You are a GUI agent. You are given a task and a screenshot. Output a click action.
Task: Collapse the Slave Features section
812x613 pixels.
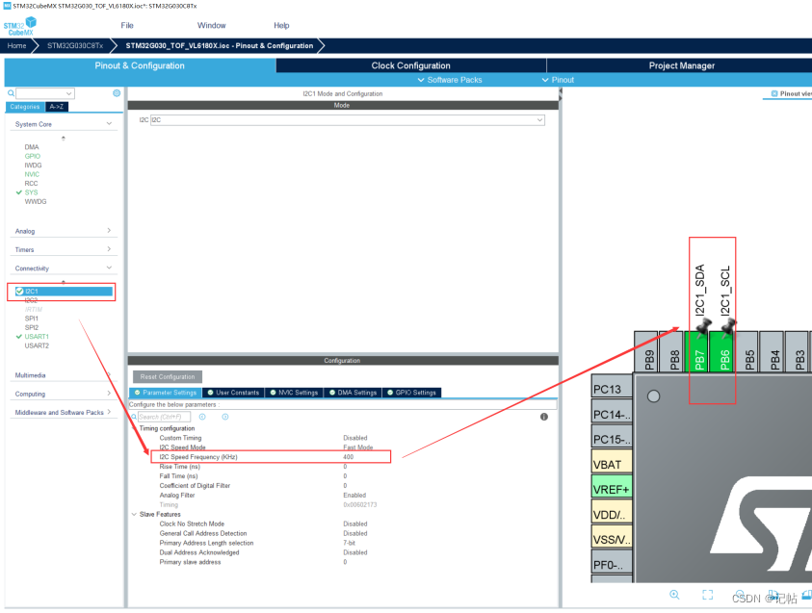[133, 515]
